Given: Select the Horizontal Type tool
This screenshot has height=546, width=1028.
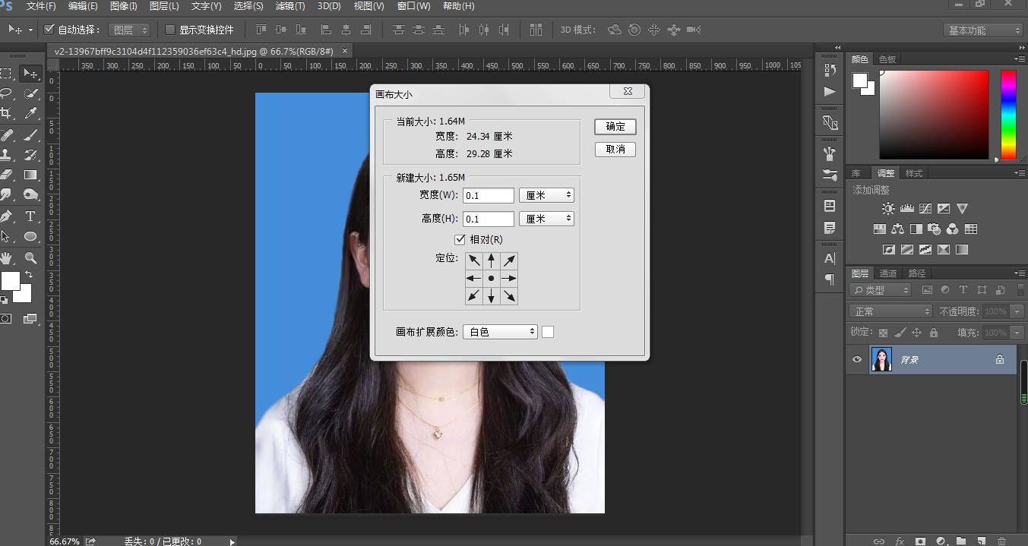Looking at the screenshot, I should [30, 216].
